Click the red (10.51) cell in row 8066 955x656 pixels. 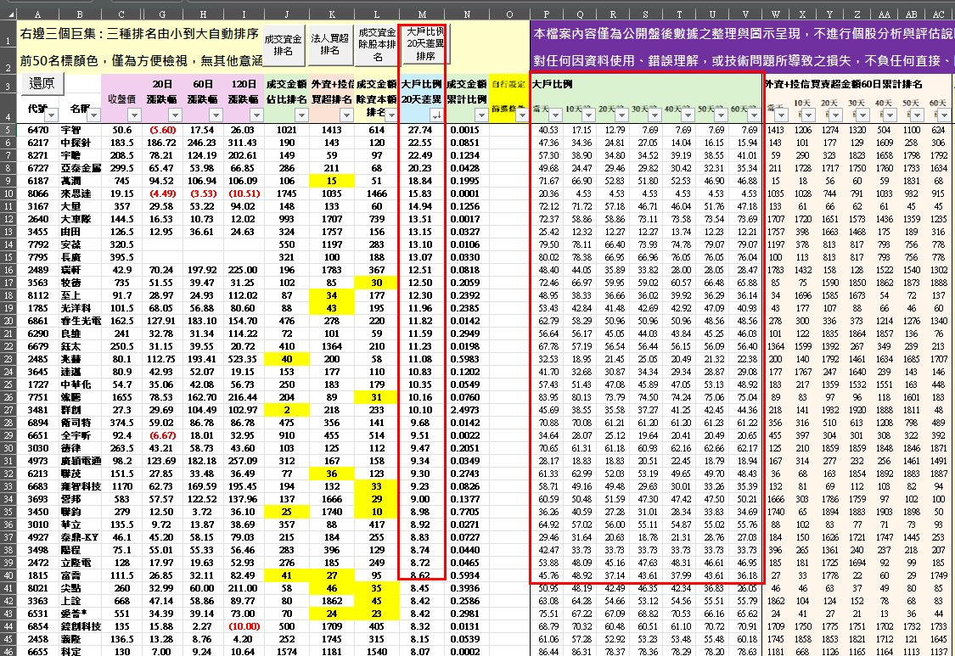tap(244, 193)
